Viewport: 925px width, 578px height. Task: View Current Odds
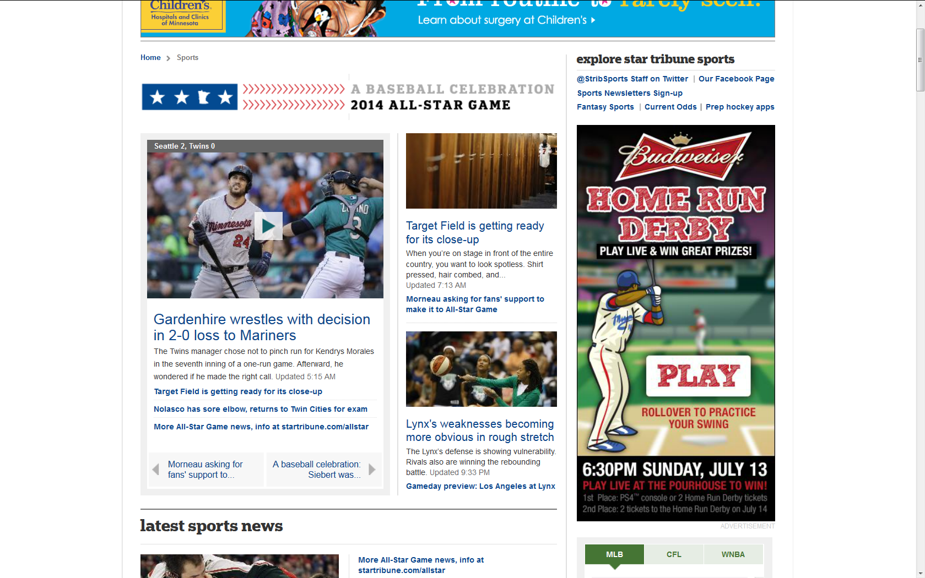670,107
